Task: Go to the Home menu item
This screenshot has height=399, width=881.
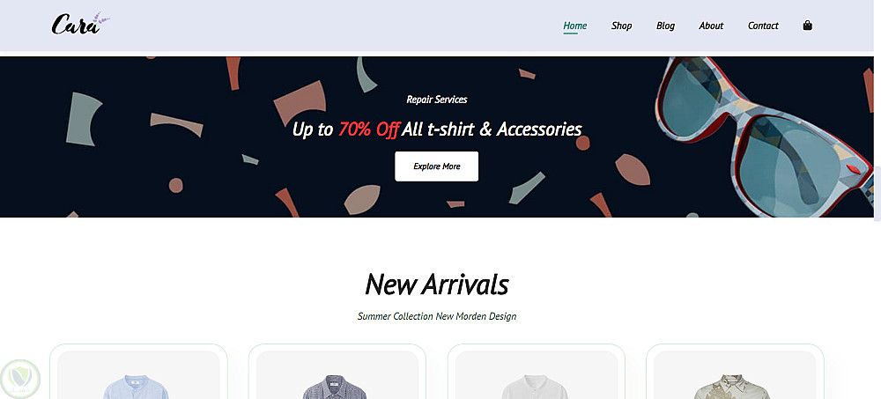Action: tap(574, 26)
